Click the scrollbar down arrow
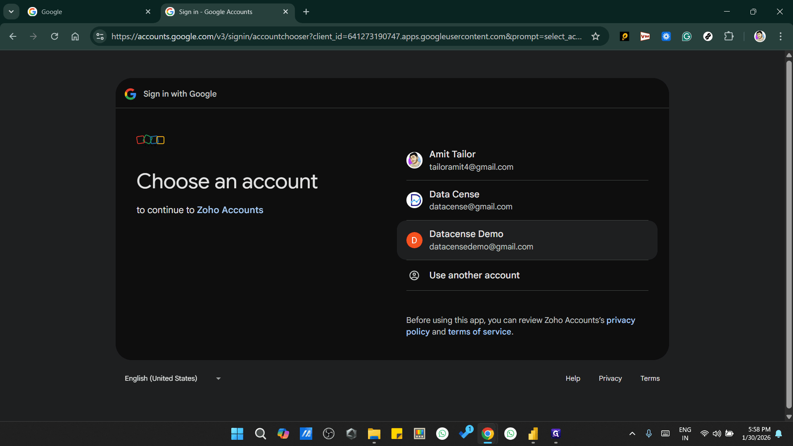Screen dimensions: 793x446 click(789, 417)
